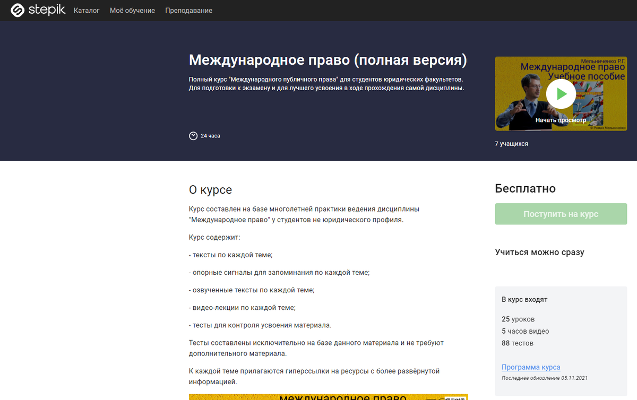Image resolution: width=637 pixels, height=400 pixels.
Task: Click Учиться можно сразу text
Action: click(539, 252)
